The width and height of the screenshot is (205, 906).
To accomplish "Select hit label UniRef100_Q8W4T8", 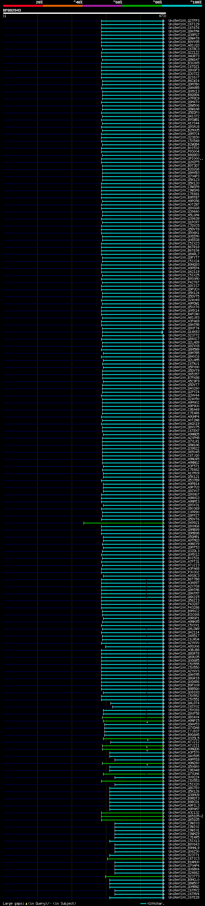I will pos(184,38).
